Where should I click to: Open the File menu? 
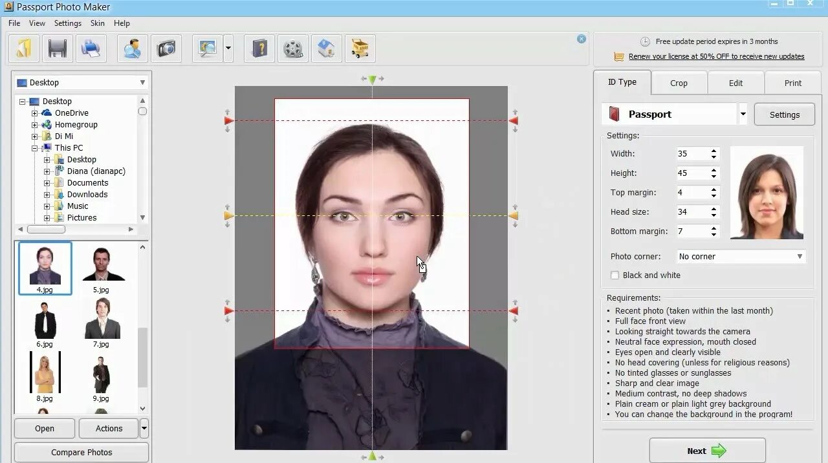point(14,23)
